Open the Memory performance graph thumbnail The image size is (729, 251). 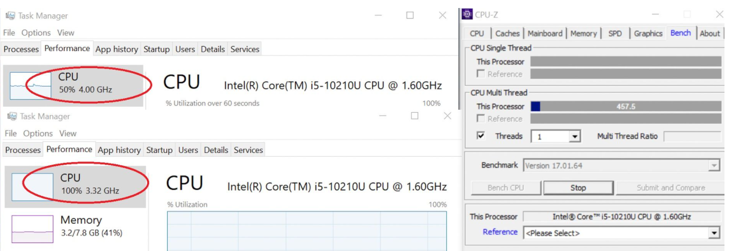click(x=32, y=229)
